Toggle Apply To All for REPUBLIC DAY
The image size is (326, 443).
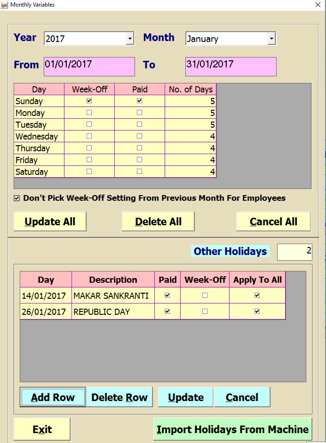coord(257,312)
